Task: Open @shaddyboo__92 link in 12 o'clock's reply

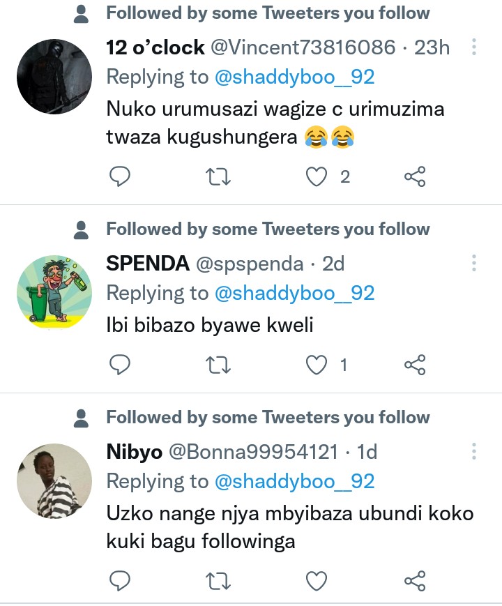Action: [x=294, y=77]
